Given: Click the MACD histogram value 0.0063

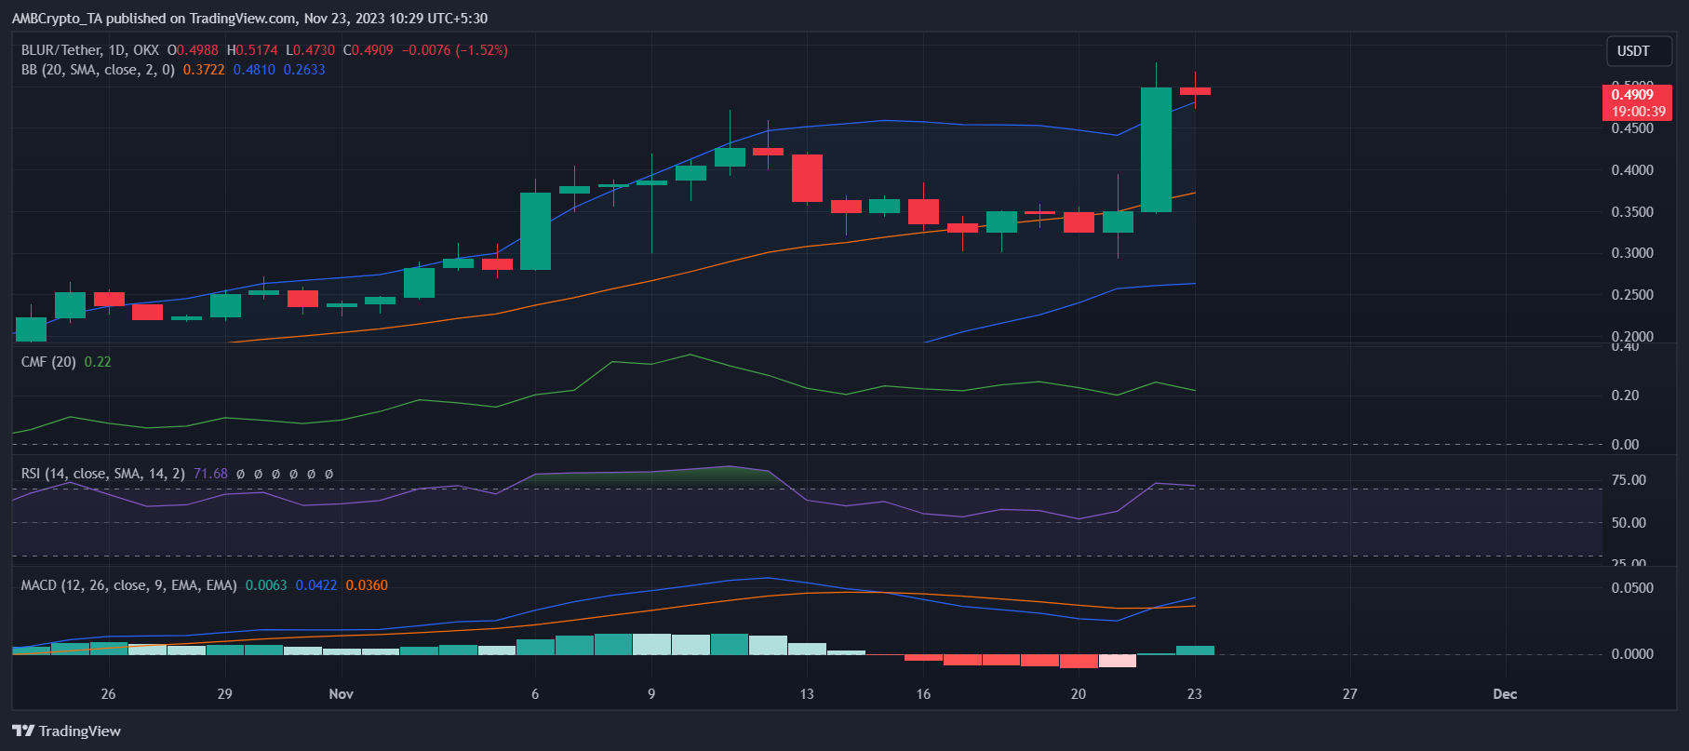Looking at the screenshot, I should click(x=266, y=585).
